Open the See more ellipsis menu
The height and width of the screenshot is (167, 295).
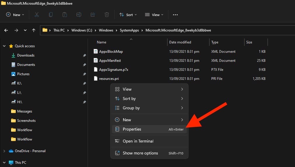(x=175, y=15)
